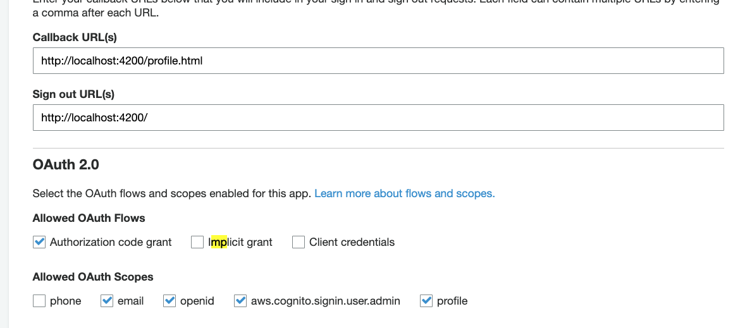The height and width of the screenshot is (328, 733).
Task: Click the "Client credentials" label text
Action: click(x=352, y=242)
